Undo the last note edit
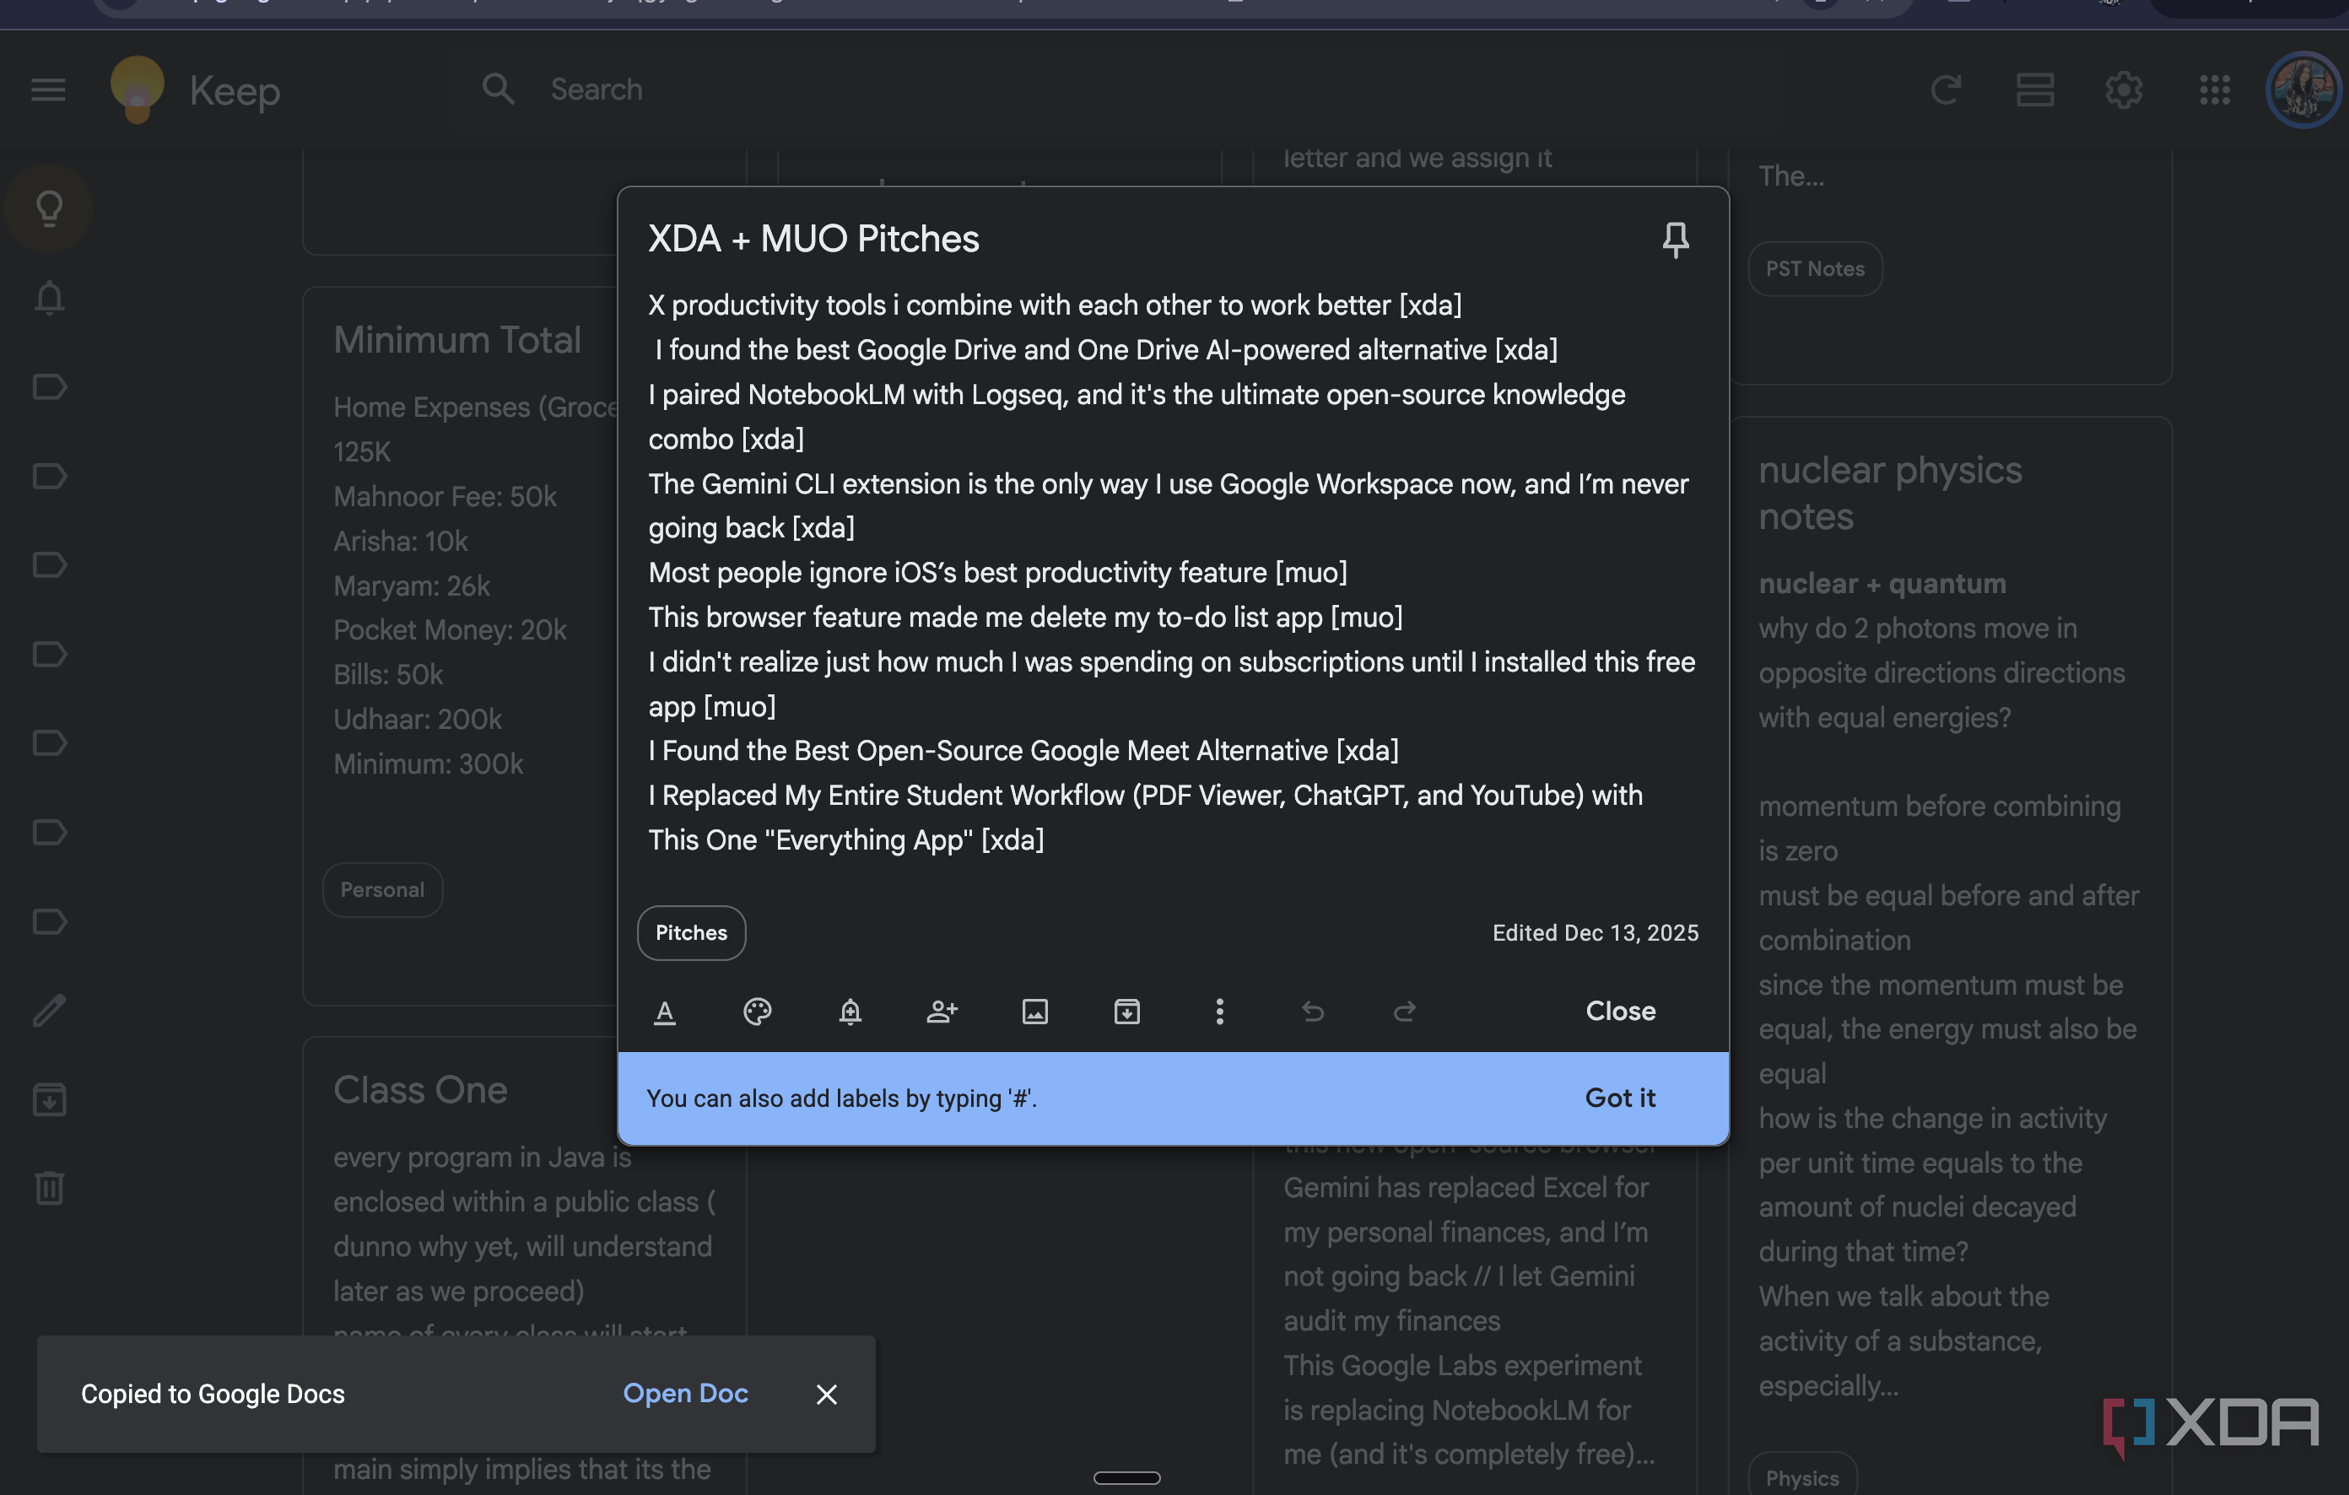 click(1312, 1012)
